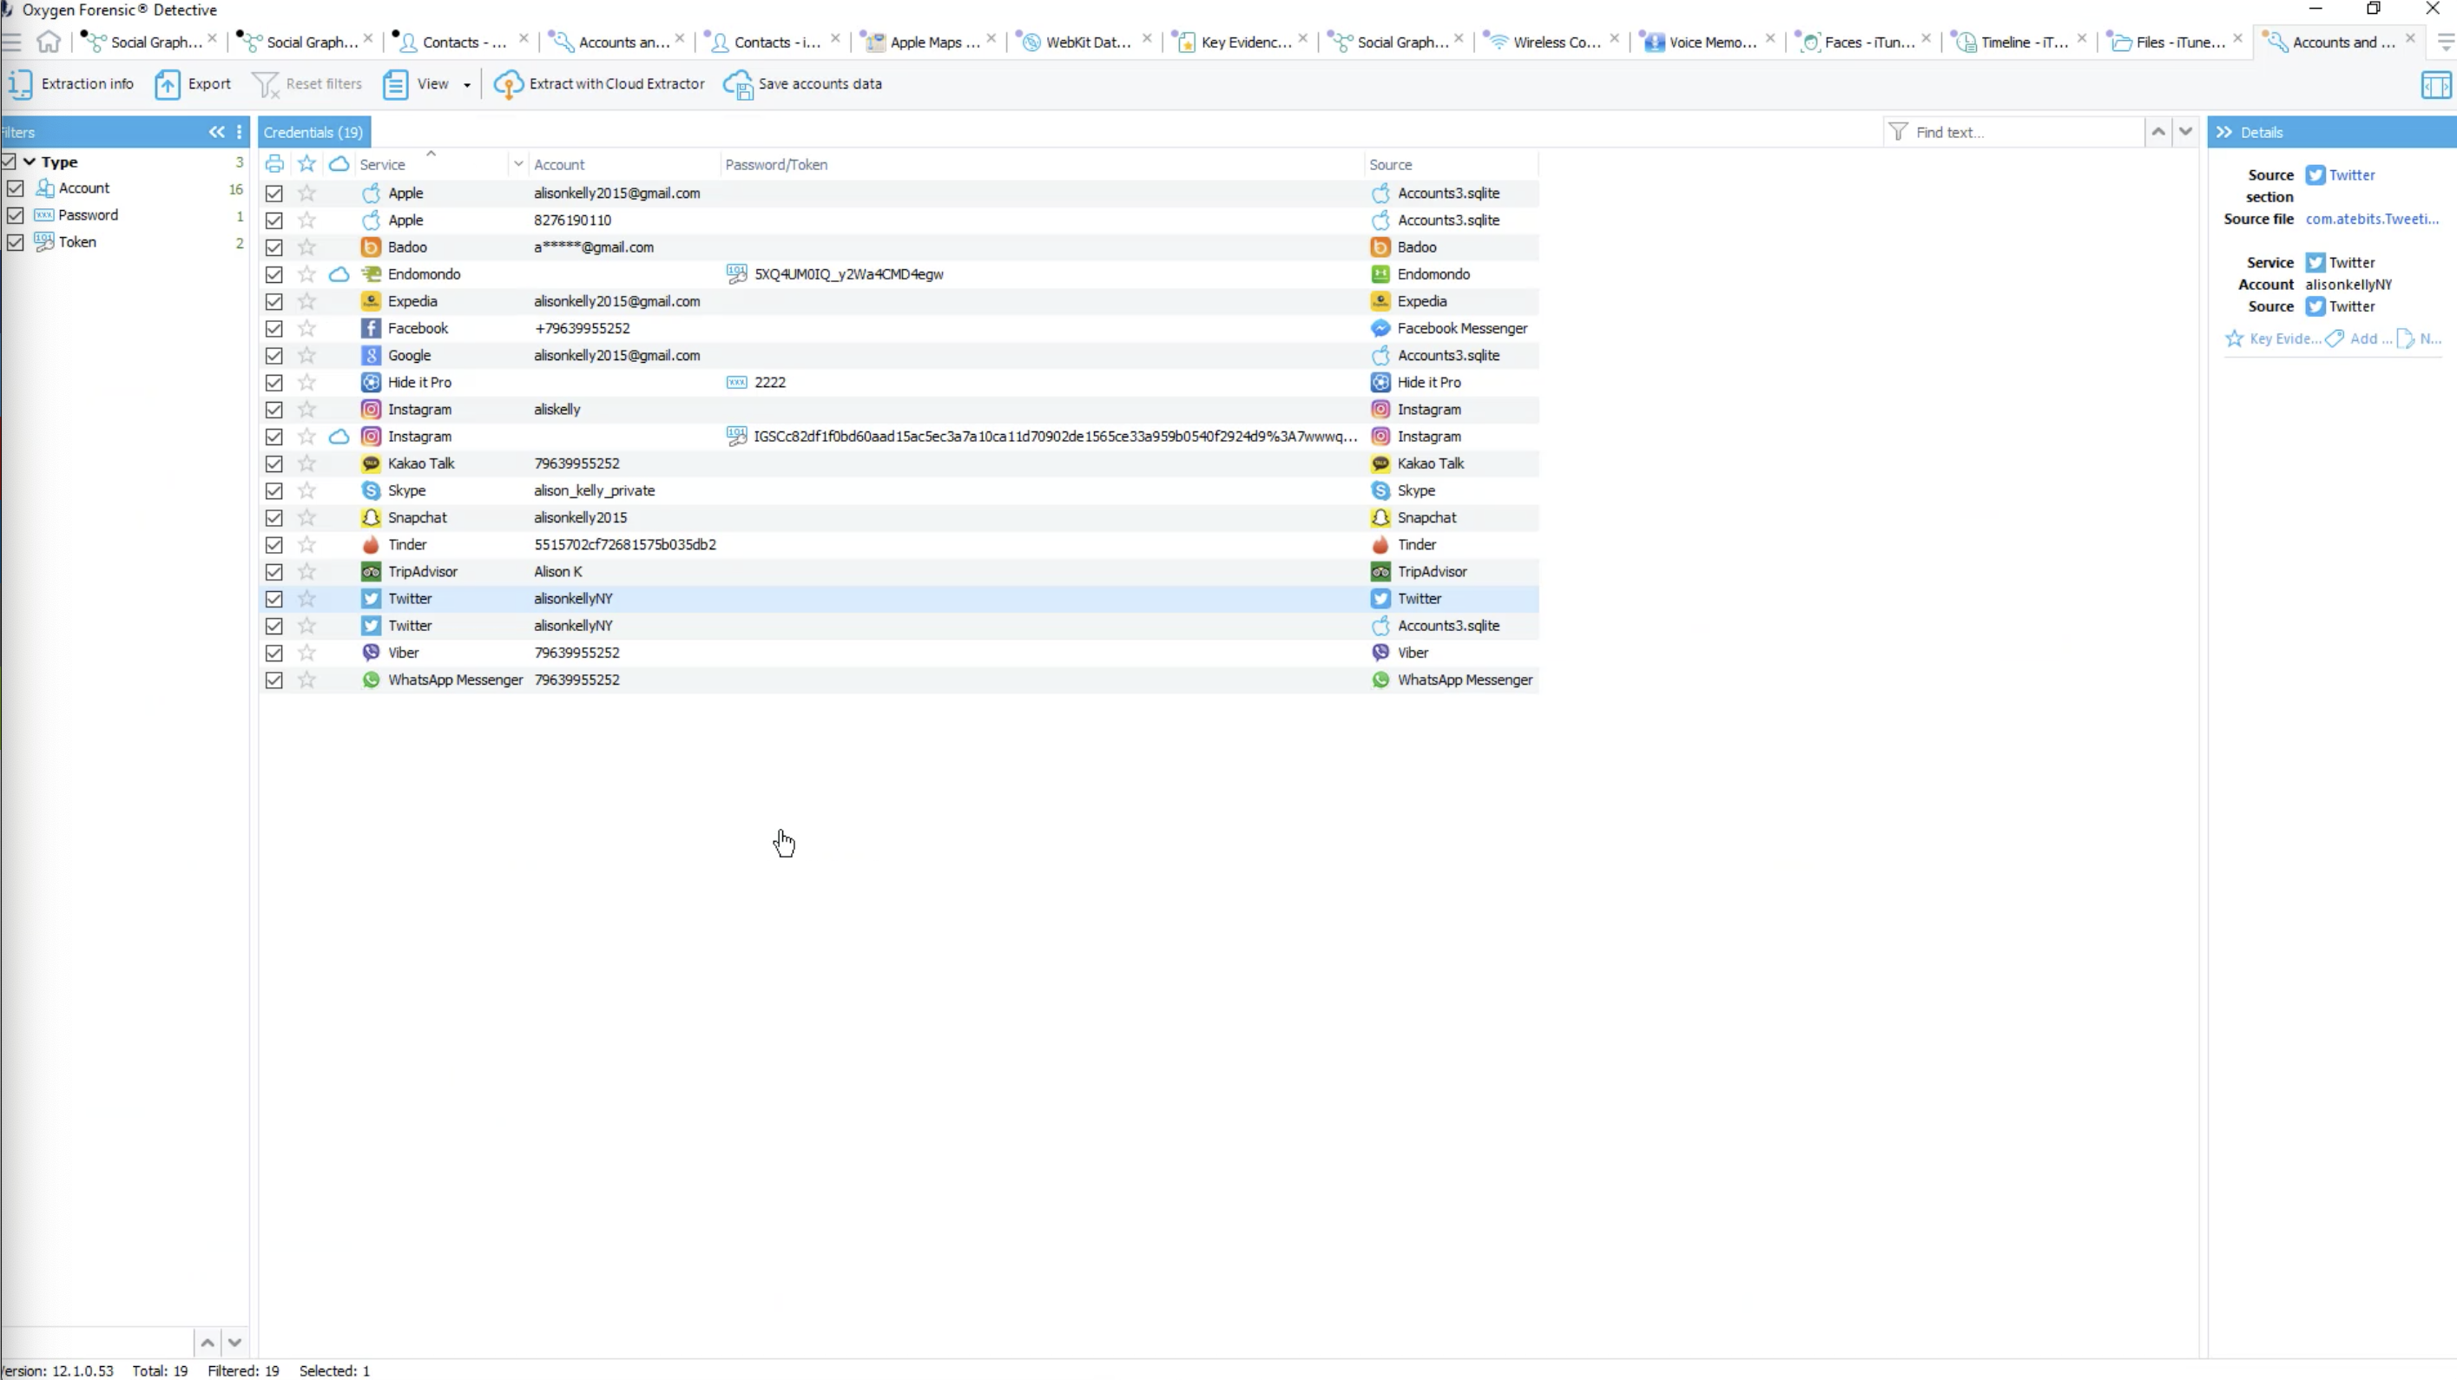Click the Snapchat service icon
This screenshot has width=2457, height=1380.
click(x=371, y=518)
